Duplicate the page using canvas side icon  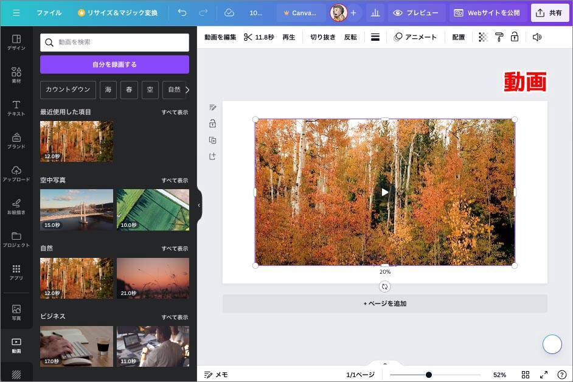pos(212,140)
